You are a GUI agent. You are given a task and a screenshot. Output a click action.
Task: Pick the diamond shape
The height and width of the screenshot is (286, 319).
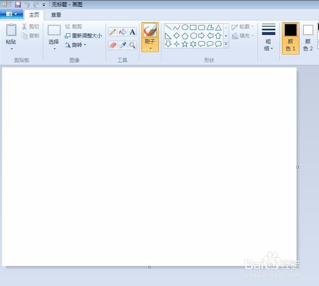[x=176, y=36]
